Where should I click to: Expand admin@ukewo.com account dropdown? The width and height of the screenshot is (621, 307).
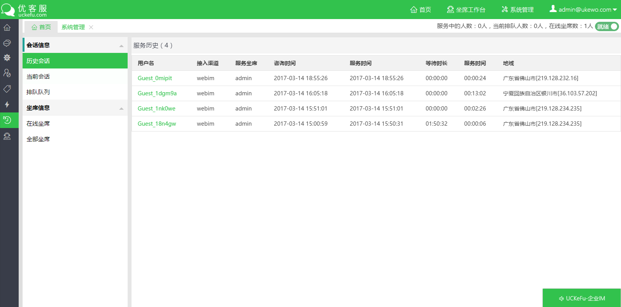(583, 9)
